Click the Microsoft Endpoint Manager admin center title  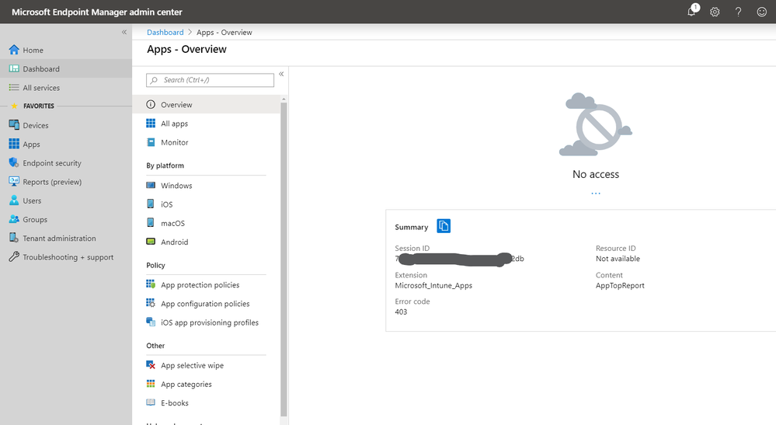coord(97,12)
